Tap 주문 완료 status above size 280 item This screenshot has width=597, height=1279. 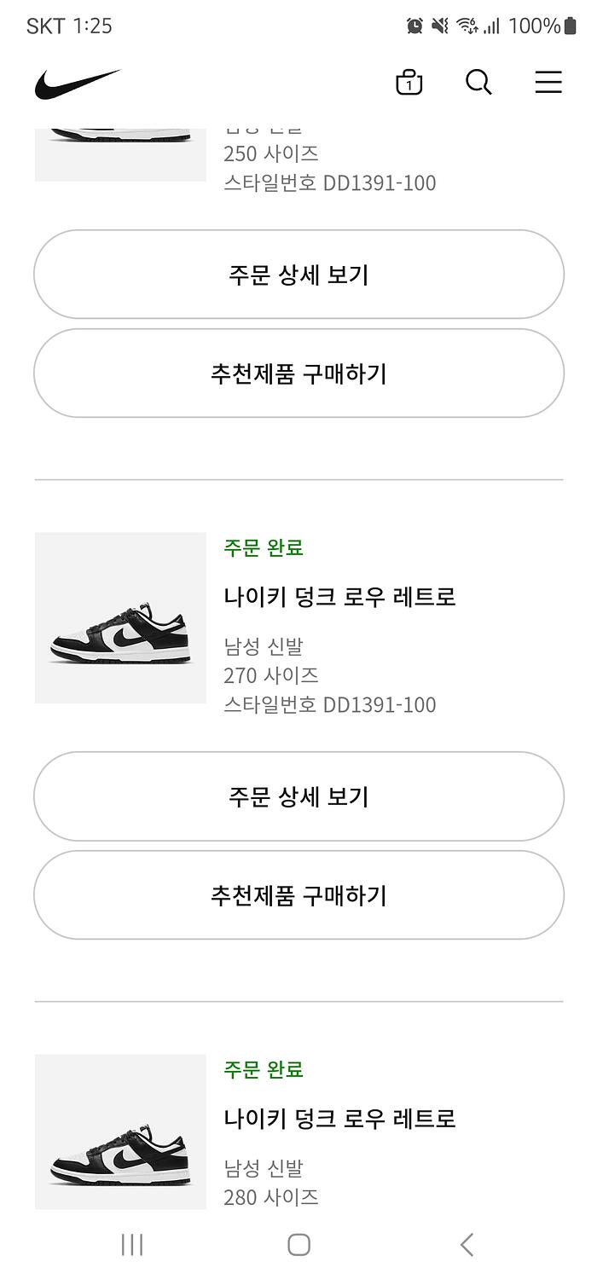coord(264,1069)
